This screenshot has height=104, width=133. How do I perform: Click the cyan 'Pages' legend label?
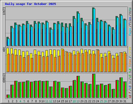(x=130, y=32)
